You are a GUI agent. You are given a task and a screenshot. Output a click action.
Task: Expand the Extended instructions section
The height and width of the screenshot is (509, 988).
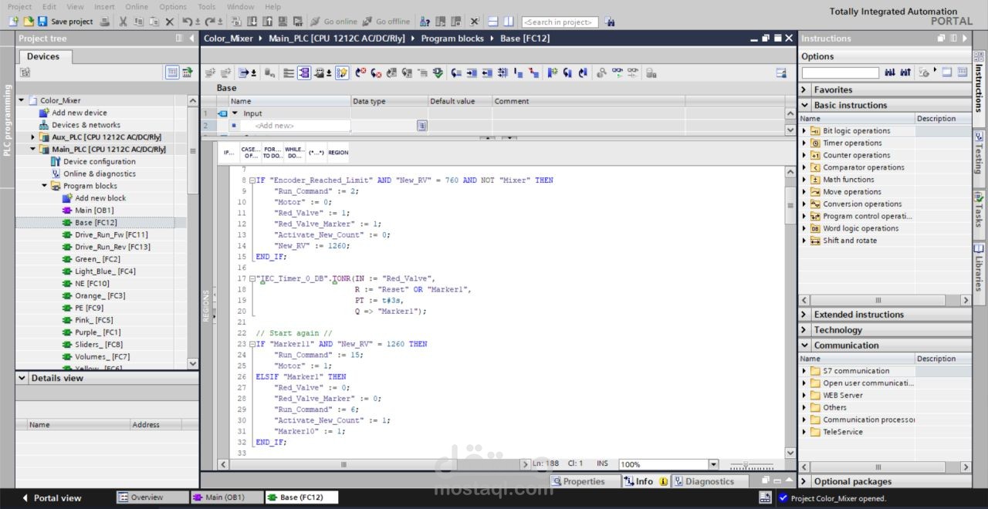pyautogui.click(x=805, y=315)
